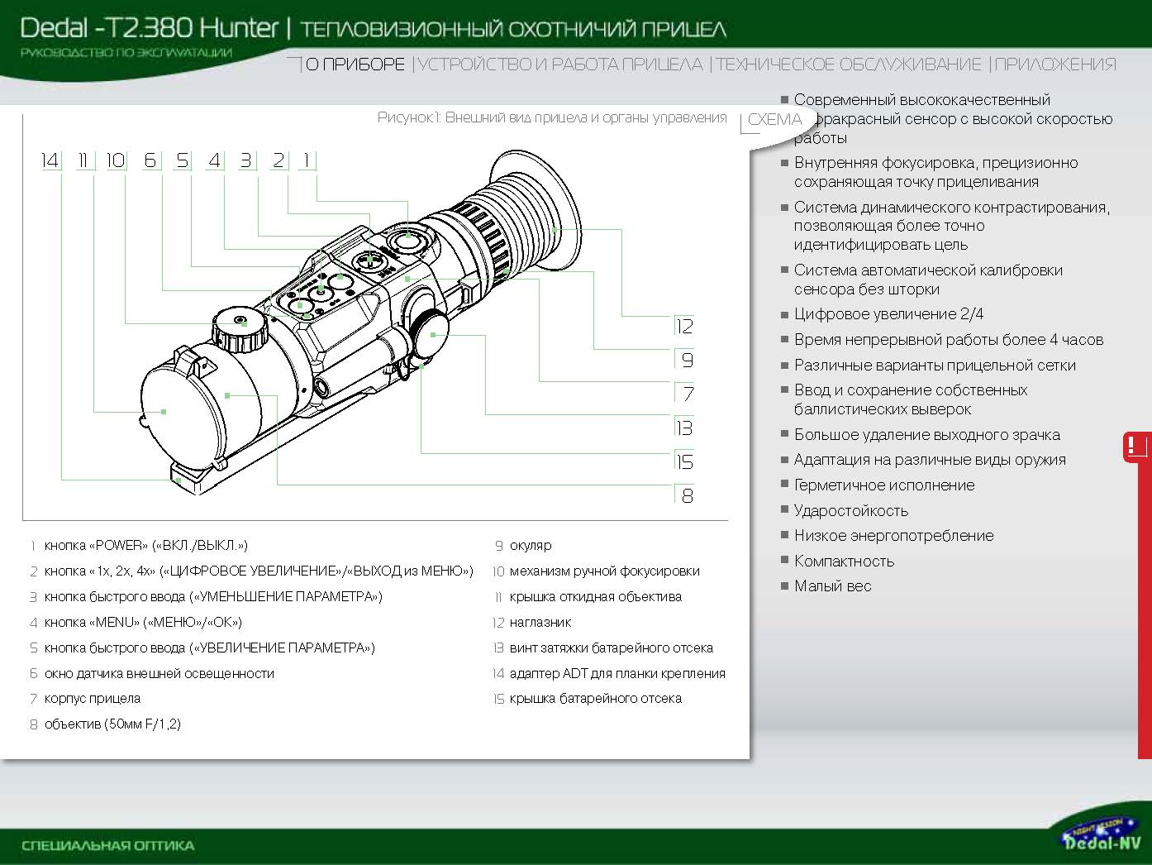This screenshot has height=865, width=1152.
Task: Click feature 'Герметичное исполнение'
Action: point(884,485)
